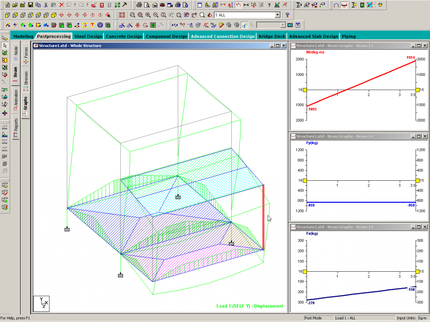Open the Reports page tab

[16, 127]
